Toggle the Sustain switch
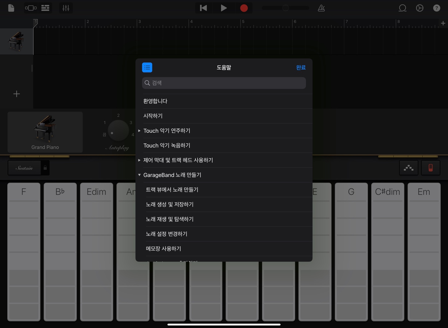 (x=24, y=168)
